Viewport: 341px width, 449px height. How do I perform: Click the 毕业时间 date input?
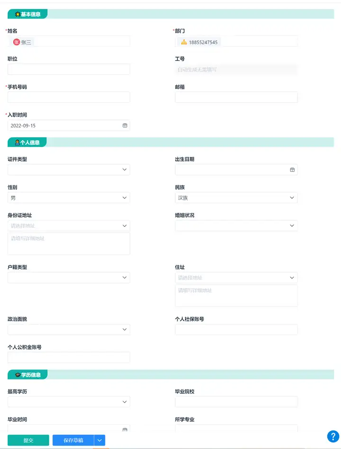[69, 428]
